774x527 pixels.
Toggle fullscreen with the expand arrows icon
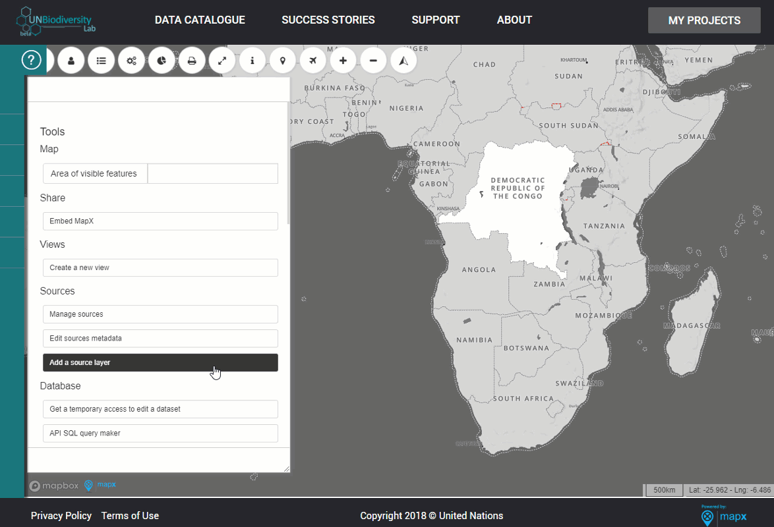(x=222, y=61)
